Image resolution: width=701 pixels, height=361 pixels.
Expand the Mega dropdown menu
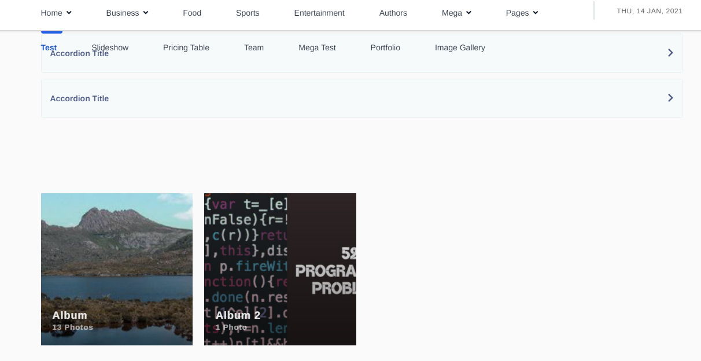pyautogui.click(x=456, y=13)
